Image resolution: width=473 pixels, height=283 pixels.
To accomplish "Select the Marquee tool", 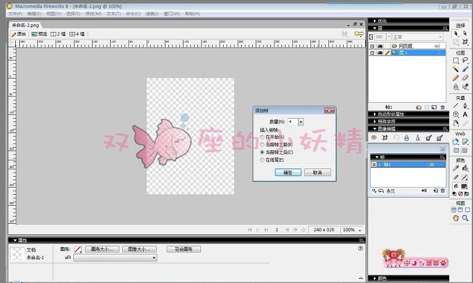I will pyautogui.click(x=456, y=60).
